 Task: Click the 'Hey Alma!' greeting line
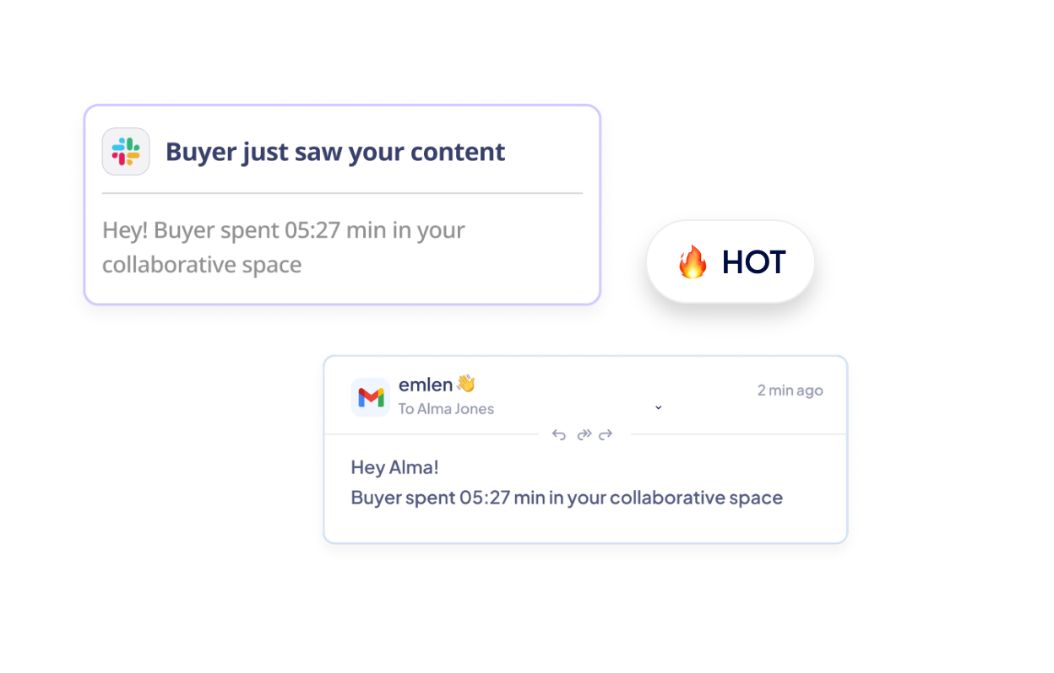tap(394, 467)
